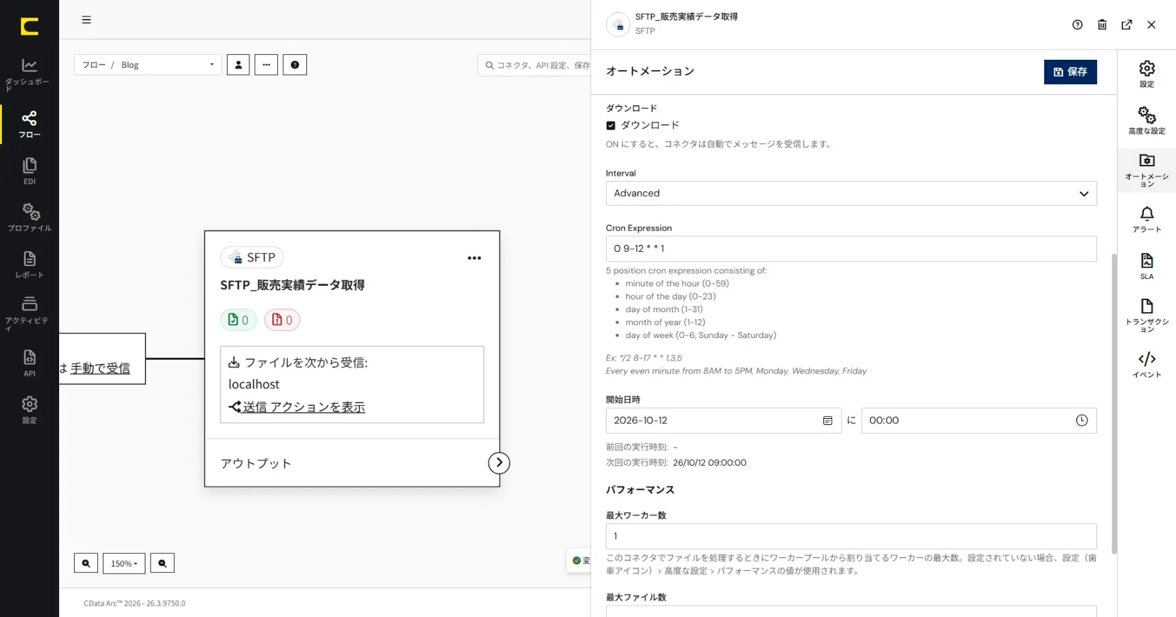Open the 150% zoom level dropdown
1176x617 pixels.
[124, 563]
